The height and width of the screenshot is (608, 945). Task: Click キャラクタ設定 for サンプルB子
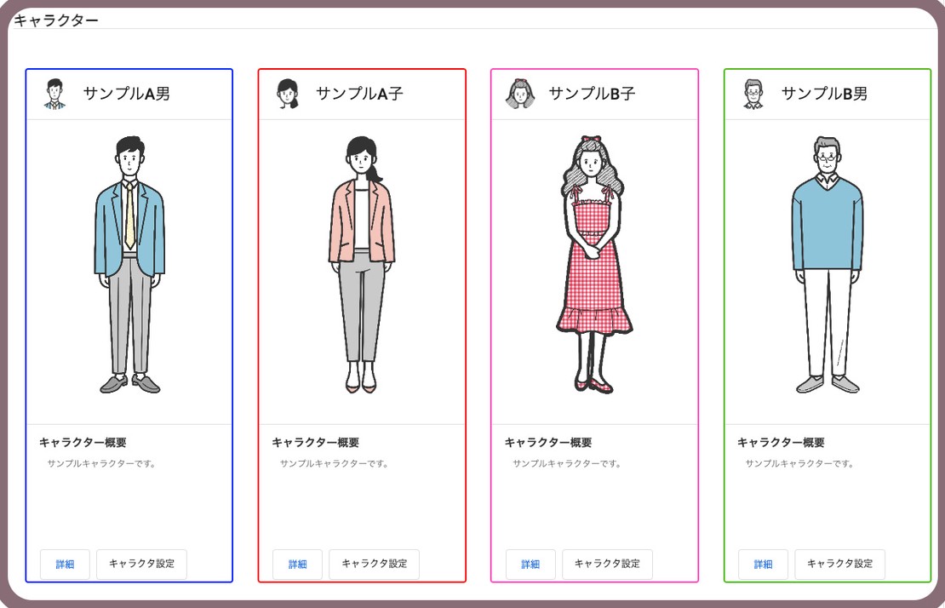click(x=608, y=565)
